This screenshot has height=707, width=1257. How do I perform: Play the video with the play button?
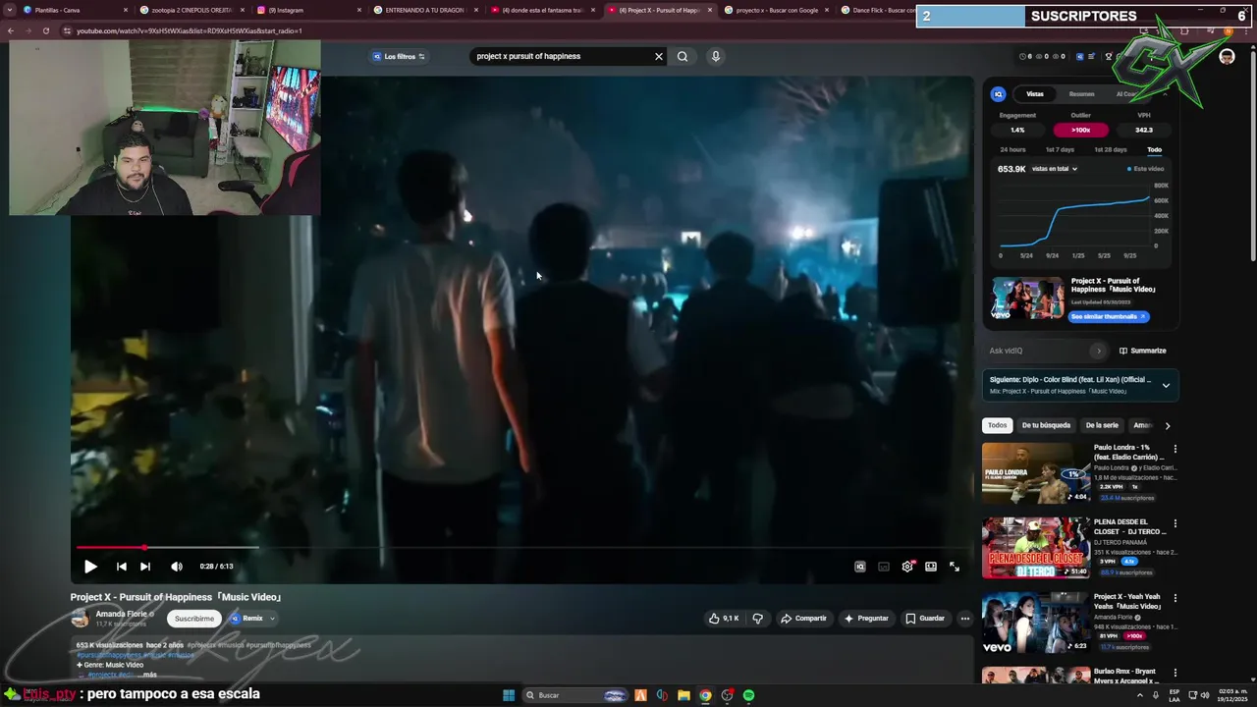[x=90, y=567]
